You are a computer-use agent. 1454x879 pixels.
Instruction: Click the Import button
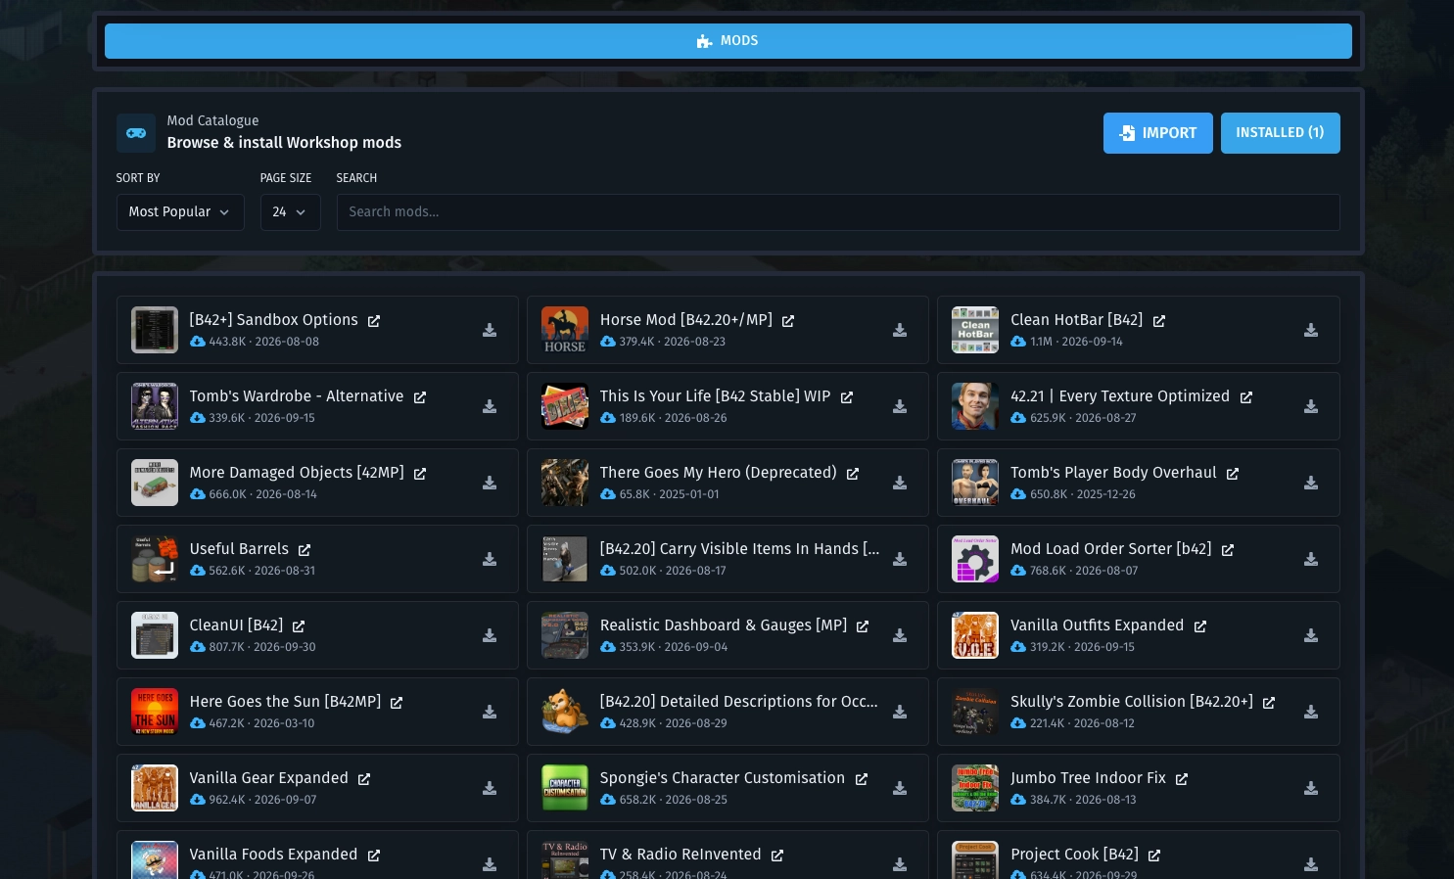(x=1158, y=133)
